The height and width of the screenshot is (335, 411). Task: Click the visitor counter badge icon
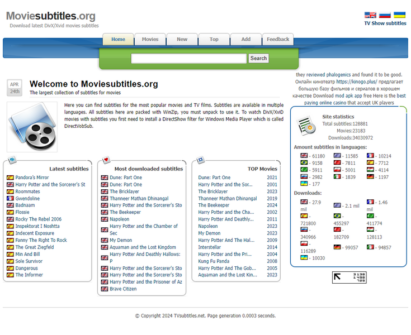point(349,277)
